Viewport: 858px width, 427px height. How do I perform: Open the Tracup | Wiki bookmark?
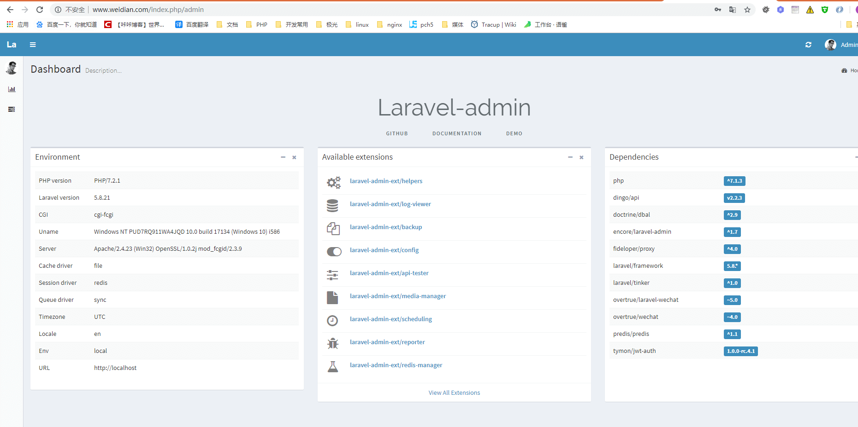tap(493, 24)
